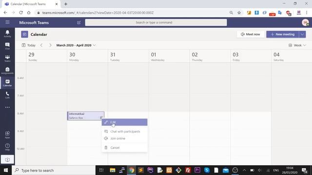Open the Windows Start menu
This screenshot has height=175, width=312.
click(6, 170)
